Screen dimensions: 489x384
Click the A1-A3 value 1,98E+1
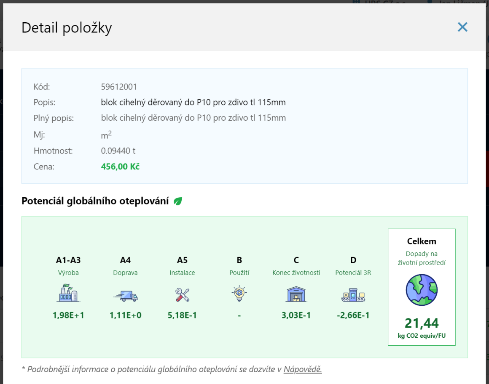(x=68, y=315)
